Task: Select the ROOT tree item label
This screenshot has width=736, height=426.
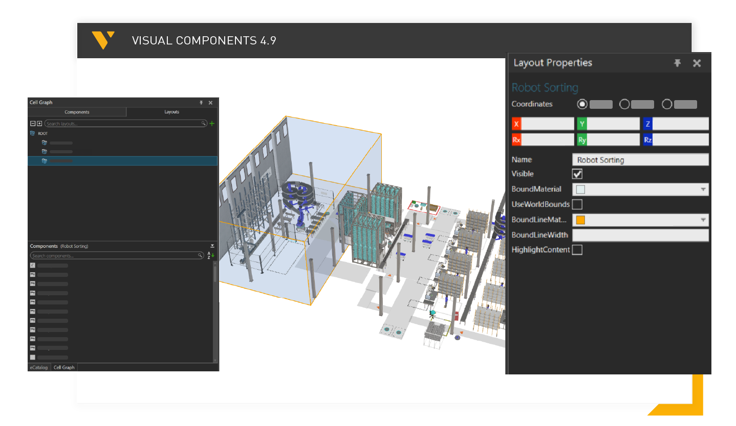Action: coord(43,134)
